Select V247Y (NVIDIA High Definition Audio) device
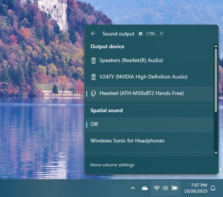Viewport: 223px width, 197px height. click(150, 77)
